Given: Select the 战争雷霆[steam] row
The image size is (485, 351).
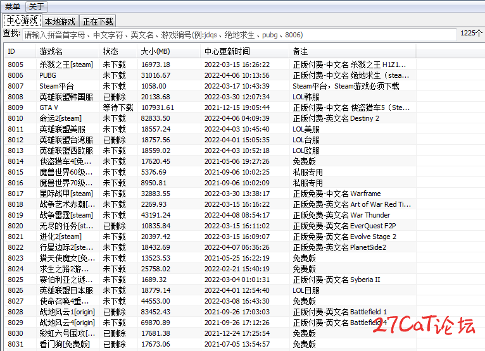Looking at the screenshot, I should (210, 215).
